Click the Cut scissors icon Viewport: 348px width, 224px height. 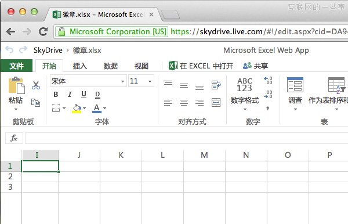(36, 85)
